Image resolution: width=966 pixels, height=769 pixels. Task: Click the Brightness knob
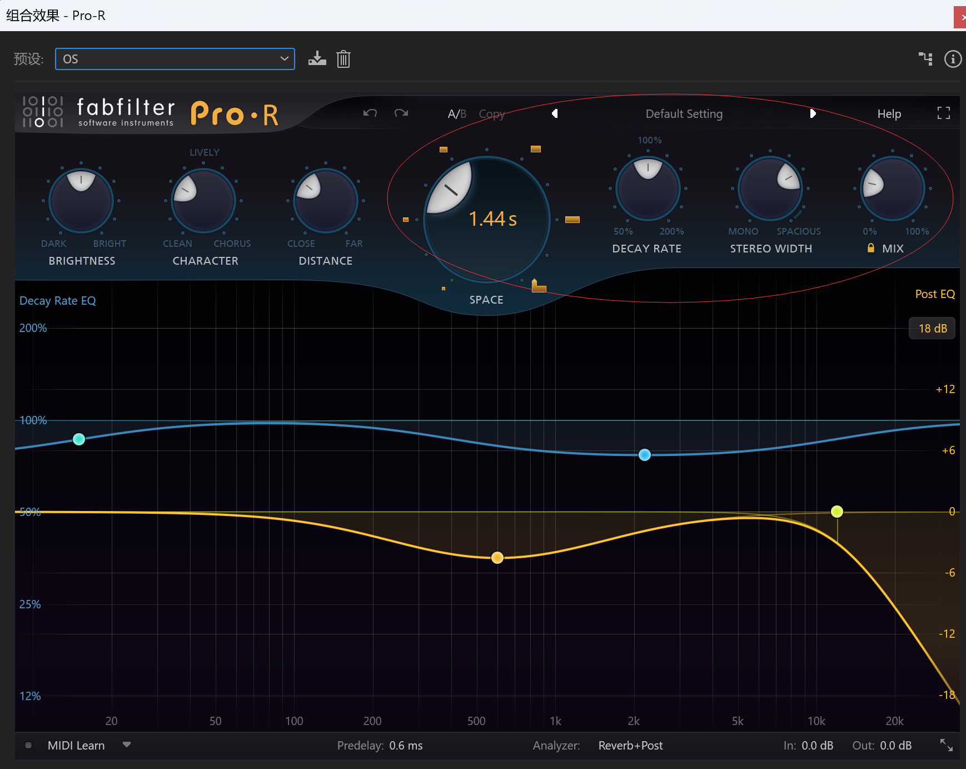coord(81,201)
